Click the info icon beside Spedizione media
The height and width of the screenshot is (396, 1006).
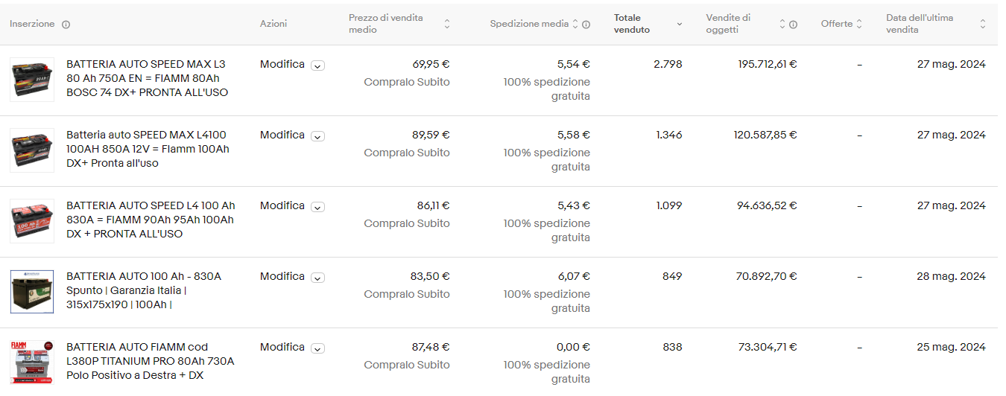pos(586,25)
